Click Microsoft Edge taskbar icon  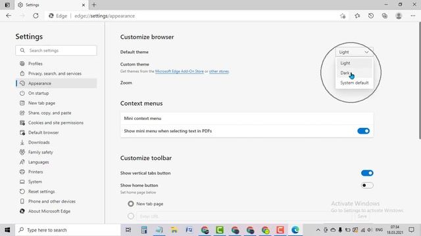coord(295,230)
